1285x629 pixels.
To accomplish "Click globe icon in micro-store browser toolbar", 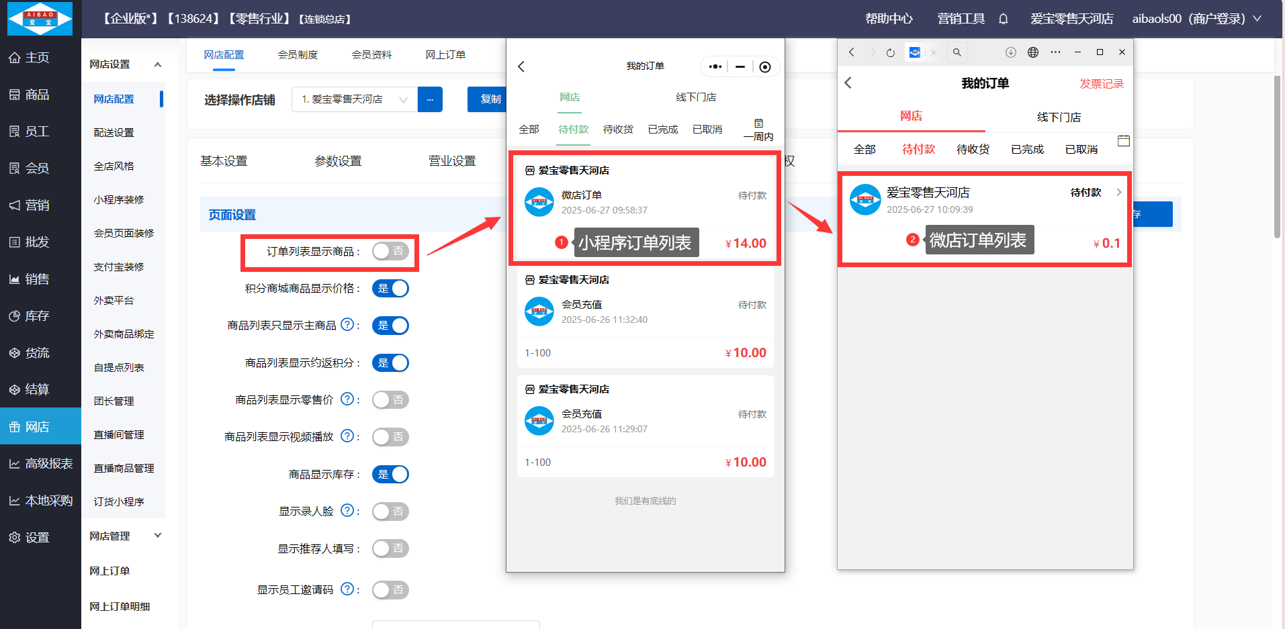I will 1033,52.
